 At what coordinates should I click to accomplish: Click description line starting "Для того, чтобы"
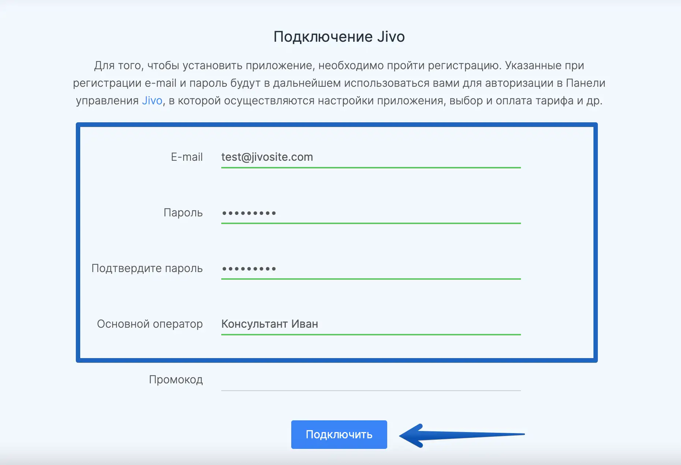[339, 66]
